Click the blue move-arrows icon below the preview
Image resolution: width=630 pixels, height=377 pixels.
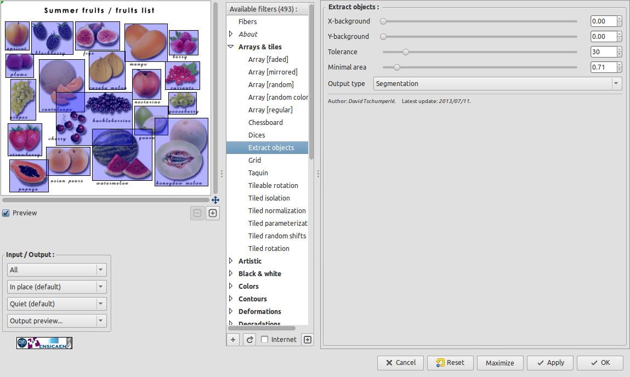[215, 200]
